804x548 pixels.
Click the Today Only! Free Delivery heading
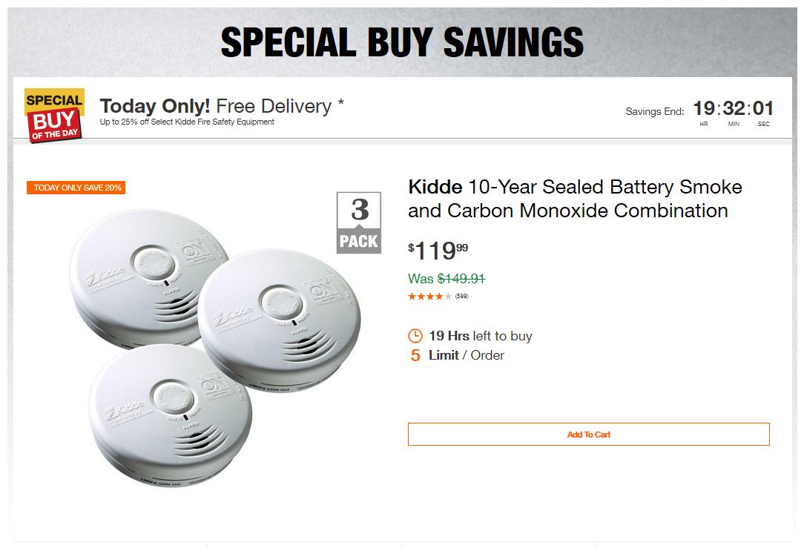pos(222,106)
